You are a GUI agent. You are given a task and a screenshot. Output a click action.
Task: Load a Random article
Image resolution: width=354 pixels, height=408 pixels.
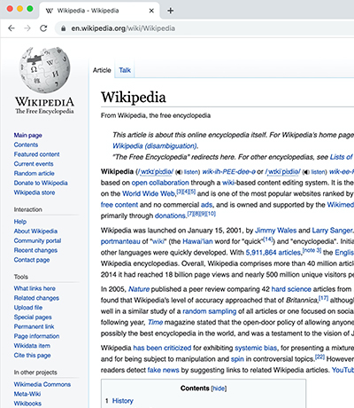pyautogui.click(x=35, y=173)
